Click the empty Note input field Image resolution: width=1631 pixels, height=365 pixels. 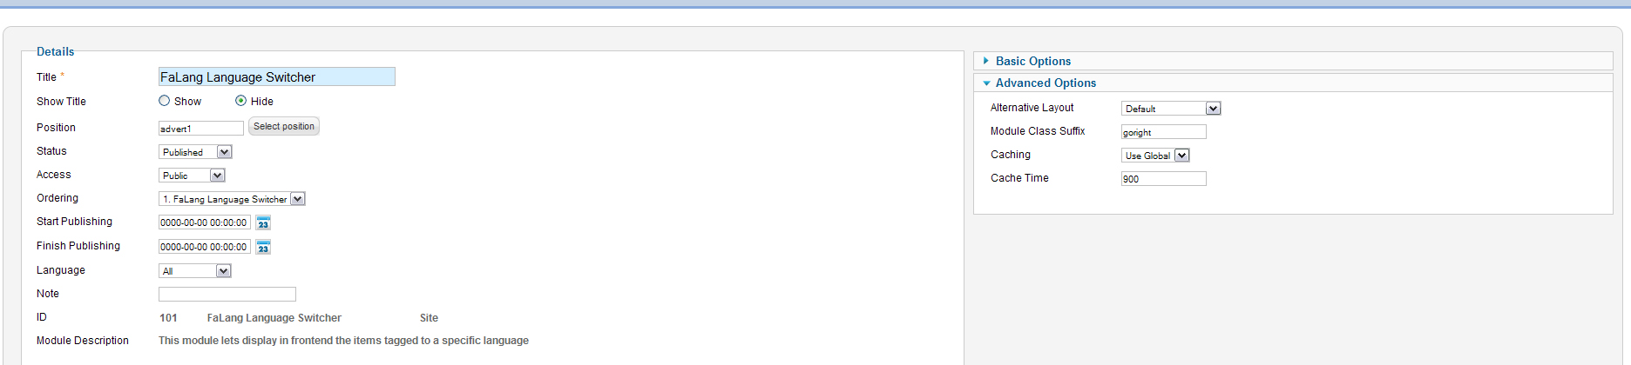pos(227,295)
